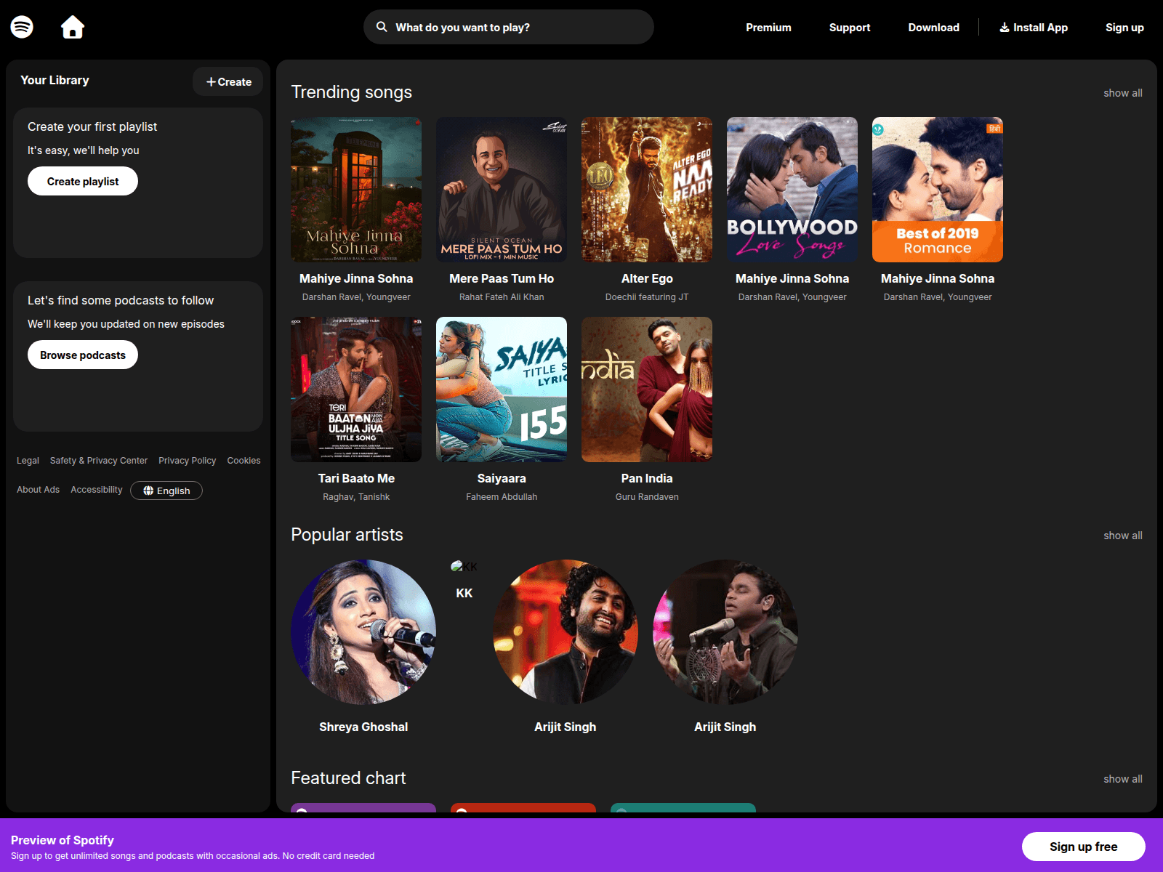
Task: Open Arijit Singh photo with red background
Action: [x=566, y=632]
